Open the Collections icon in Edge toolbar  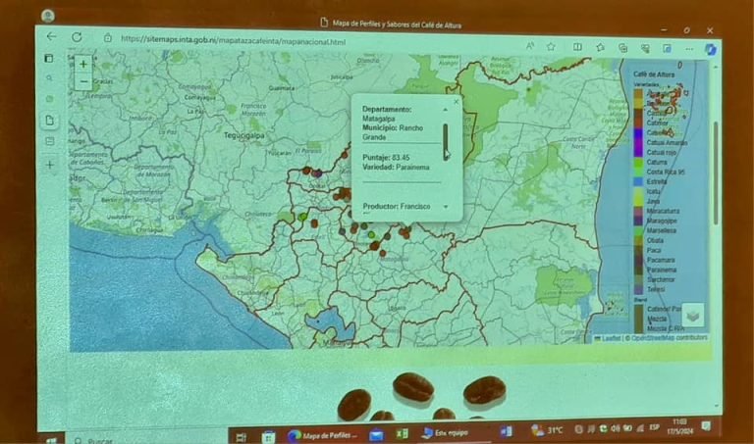(623, 47)
